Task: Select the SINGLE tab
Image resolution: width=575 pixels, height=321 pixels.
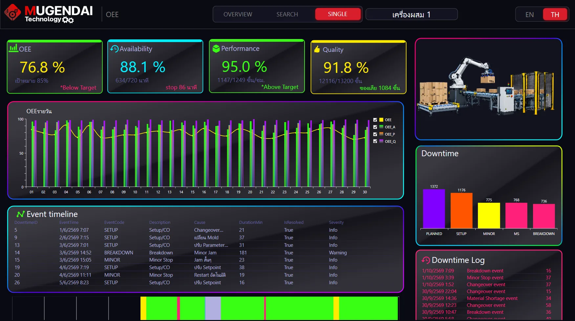Action: click(x=337, y=14)
